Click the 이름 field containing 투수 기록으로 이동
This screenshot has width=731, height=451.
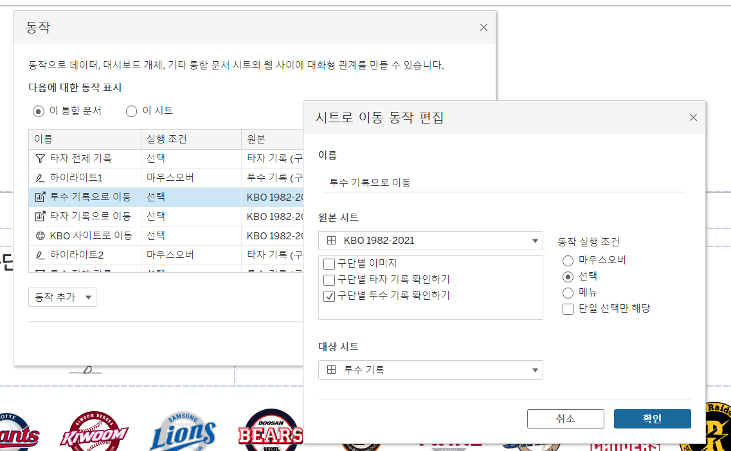click(504, 183)
